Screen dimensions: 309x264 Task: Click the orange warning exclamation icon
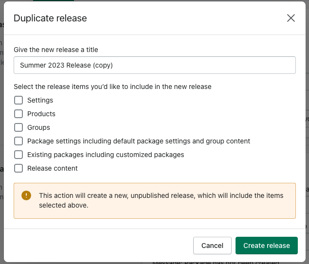pyautogui.click(x=26, y=195)
